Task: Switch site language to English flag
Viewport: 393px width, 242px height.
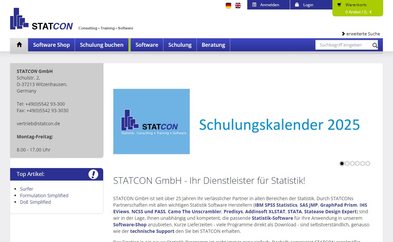Action: pyautogui.click(x=238, y=5)
